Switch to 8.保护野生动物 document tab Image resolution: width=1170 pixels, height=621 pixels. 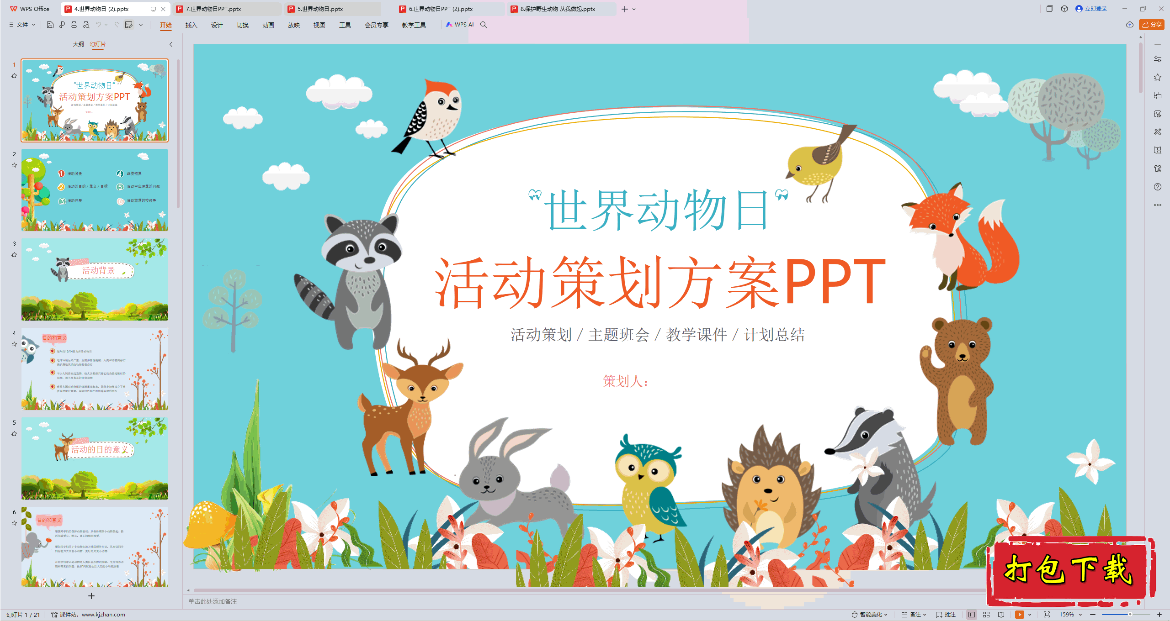(561, 9)
